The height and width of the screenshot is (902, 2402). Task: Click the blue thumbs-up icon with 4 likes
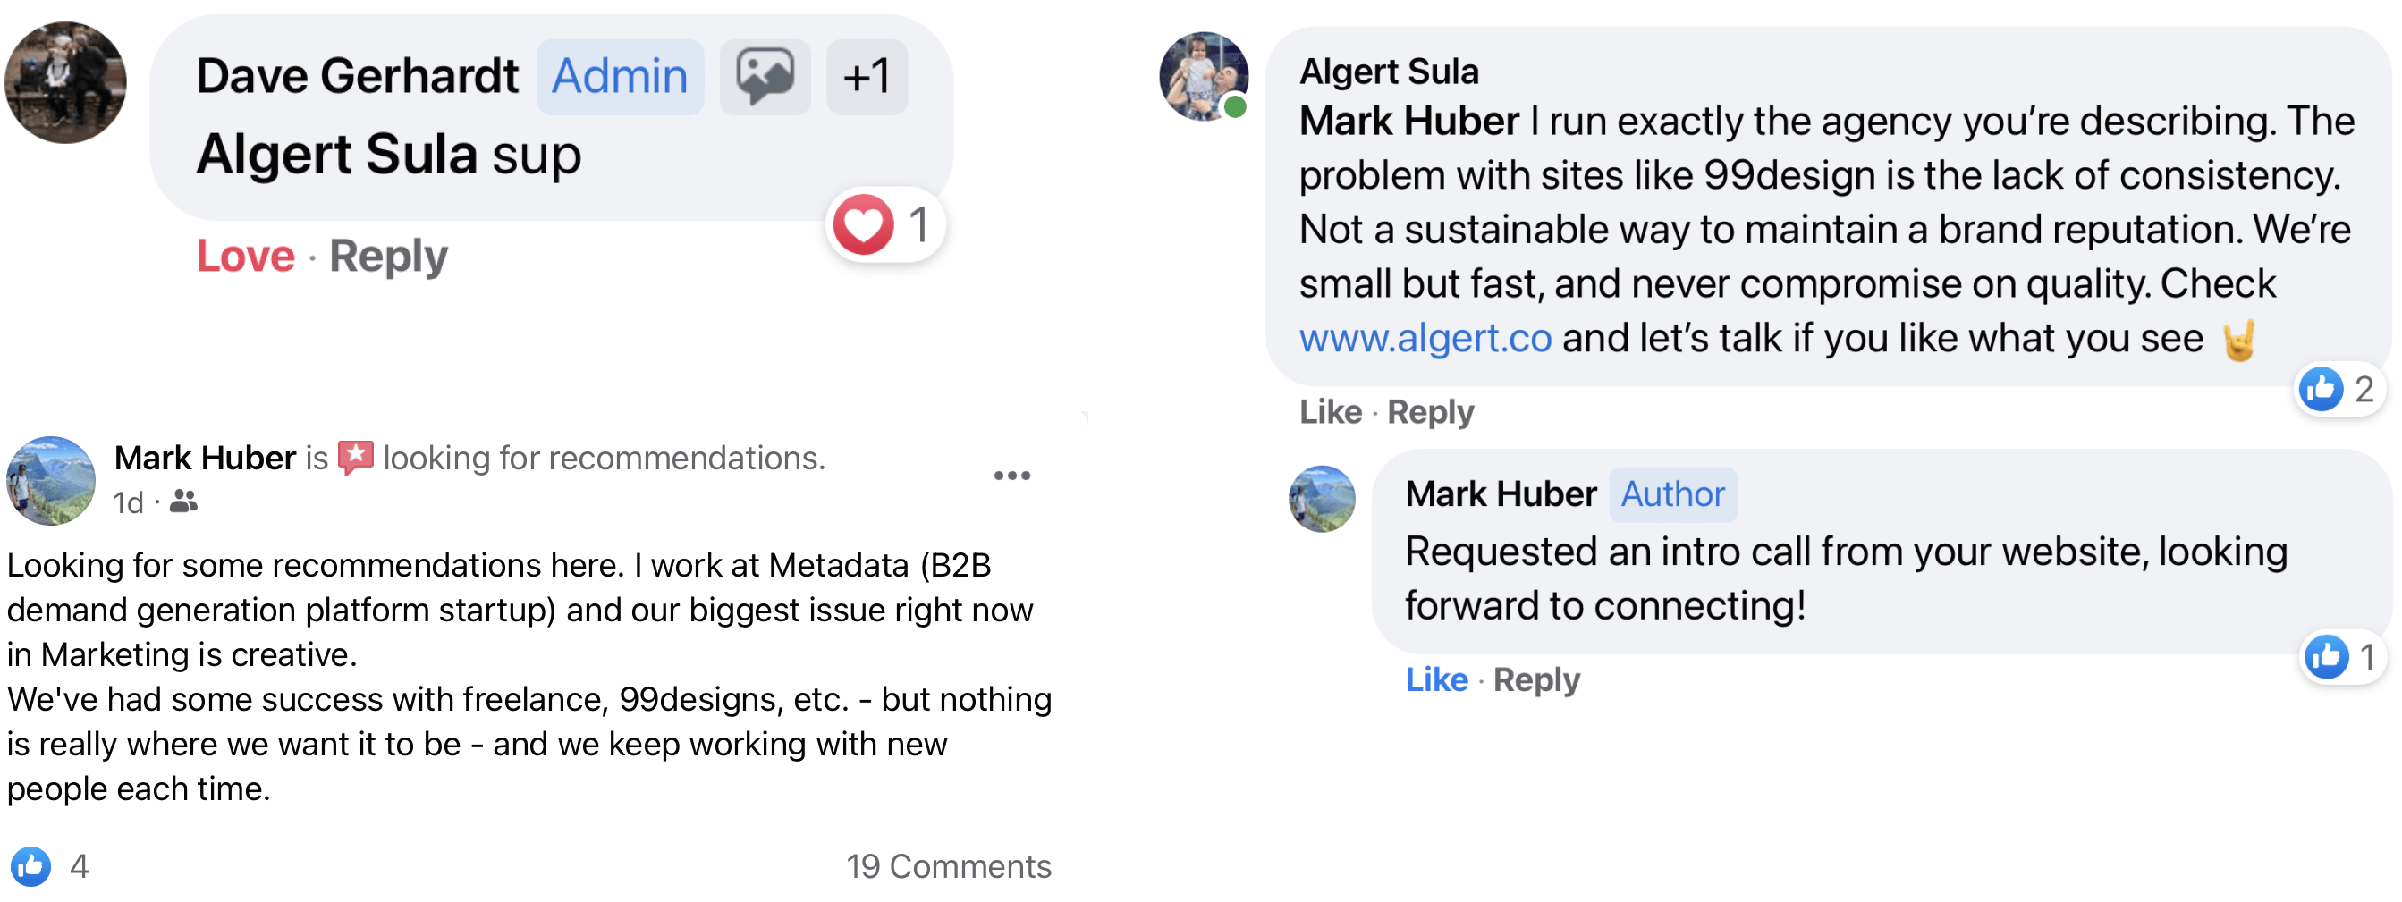(30, 866)
